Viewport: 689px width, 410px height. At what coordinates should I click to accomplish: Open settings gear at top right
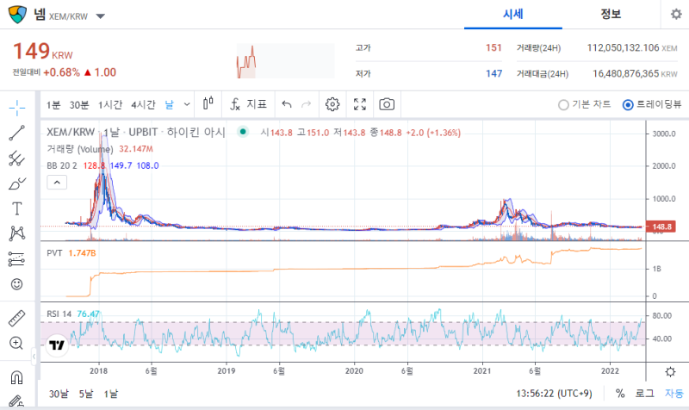(x=676, y=14)
